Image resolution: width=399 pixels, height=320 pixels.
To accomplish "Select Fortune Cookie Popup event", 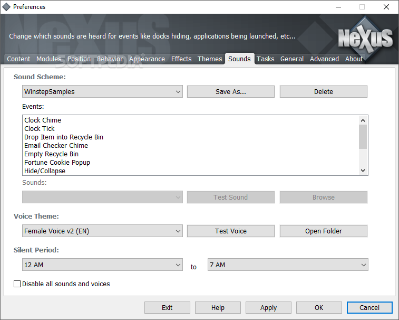I will (191, 162).
